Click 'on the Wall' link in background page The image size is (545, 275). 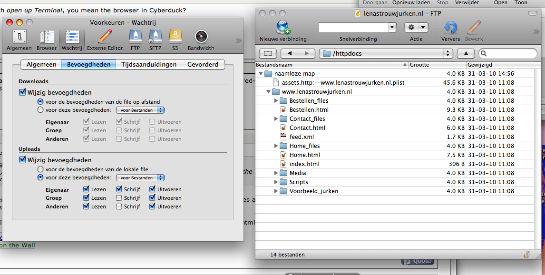pos(18,245)
